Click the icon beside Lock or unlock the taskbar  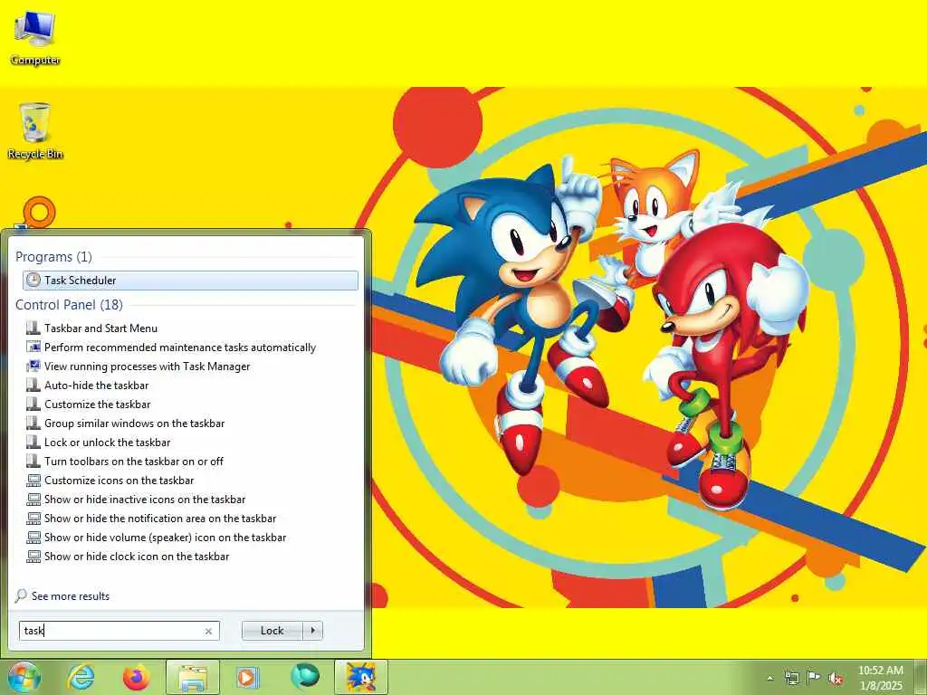pos(33,442)
